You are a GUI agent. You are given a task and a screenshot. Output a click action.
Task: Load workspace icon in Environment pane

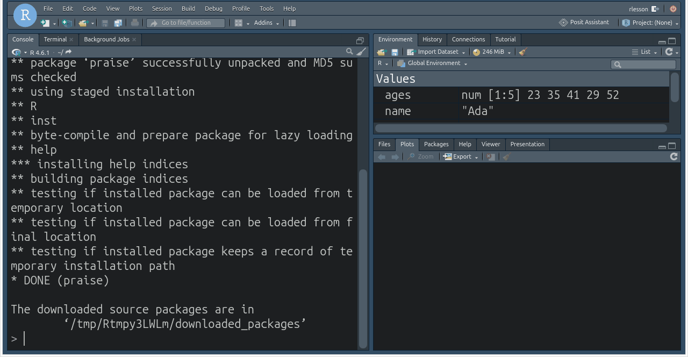(x=382, y=52)
